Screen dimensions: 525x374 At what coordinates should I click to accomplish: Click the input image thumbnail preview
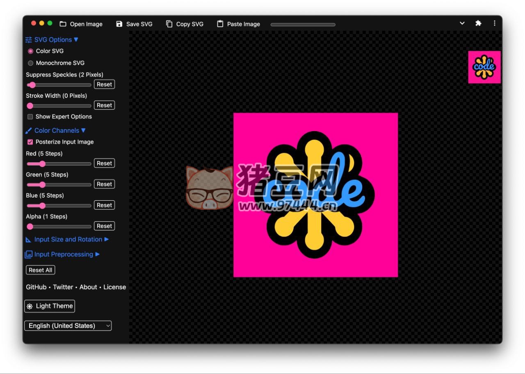484,67
